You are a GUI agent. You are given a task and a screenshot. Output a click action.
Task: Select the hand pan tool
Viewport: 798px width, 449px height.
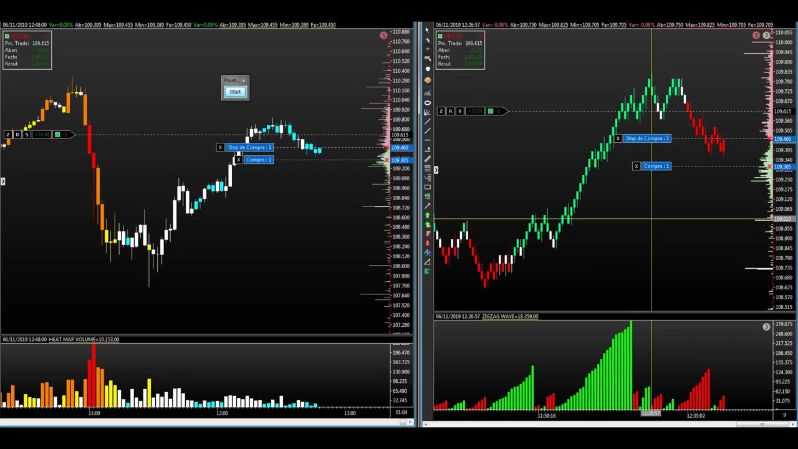tap(427, 69)
